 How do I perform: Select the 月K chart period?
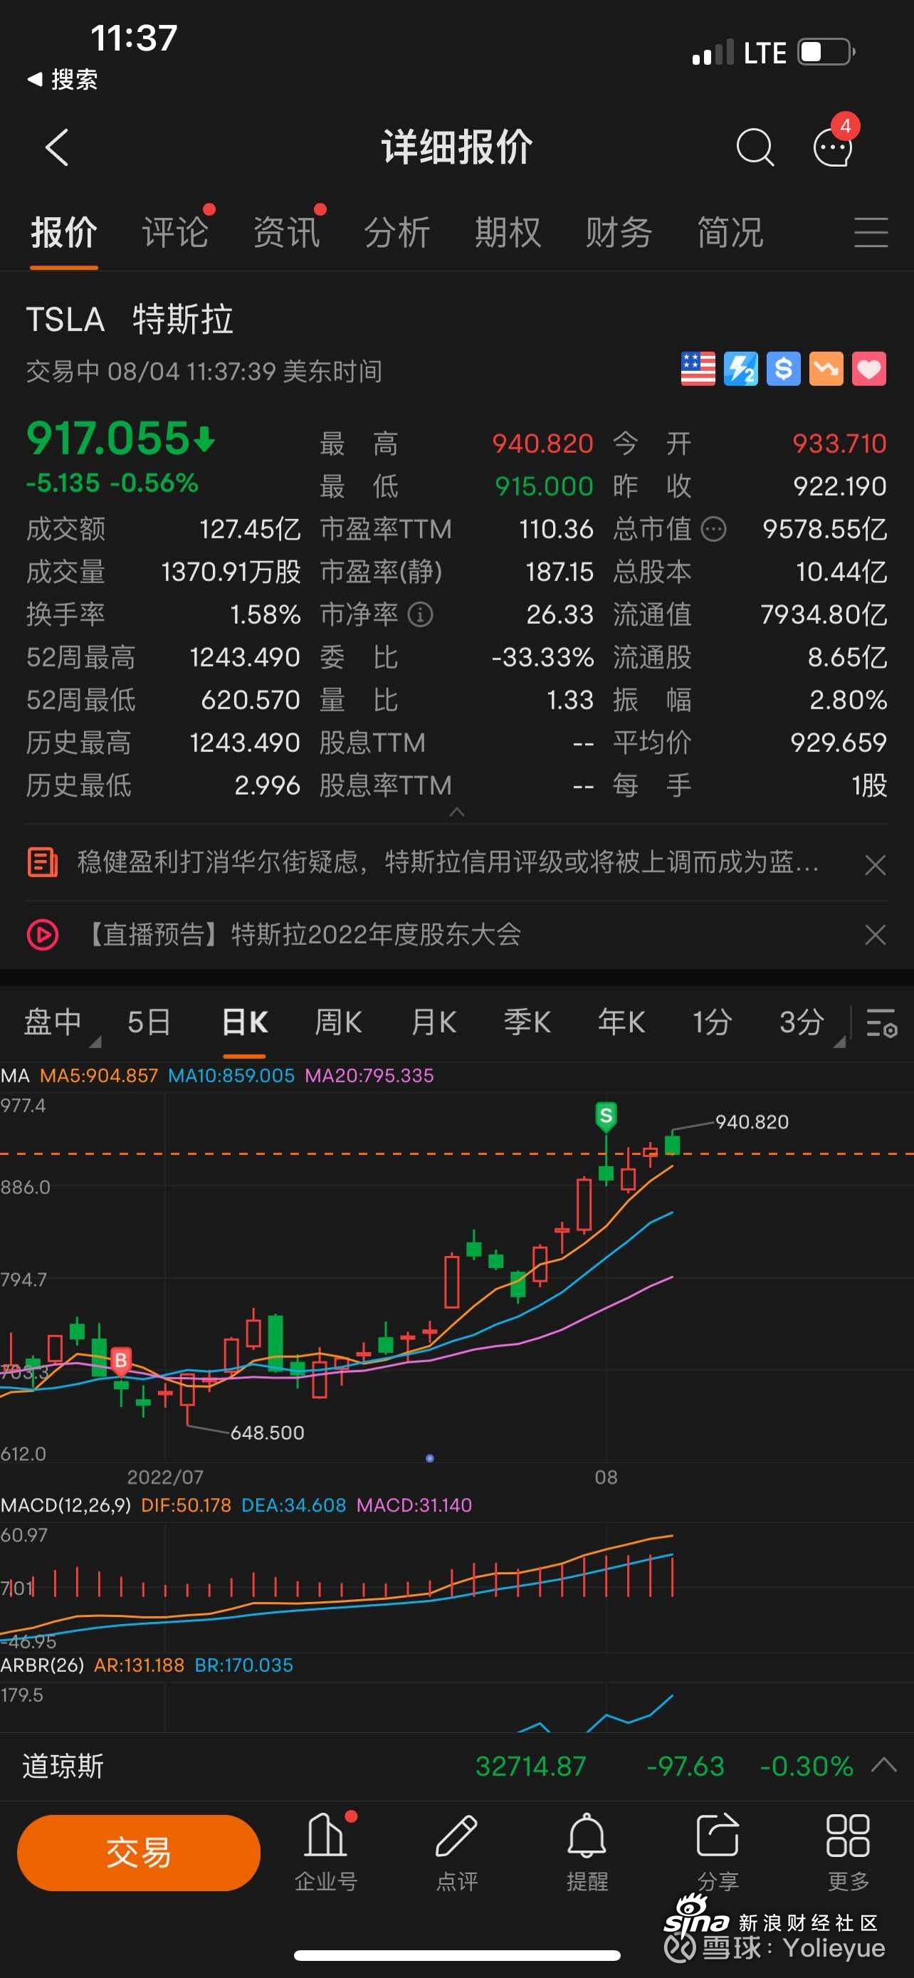click(434, 1022)
